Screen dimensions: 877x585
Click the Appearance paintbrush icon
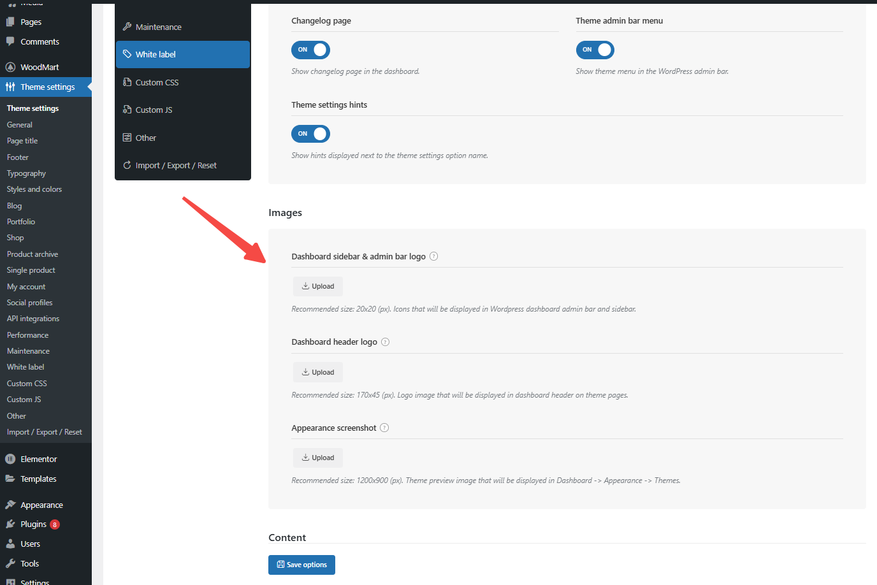point(10,505)
